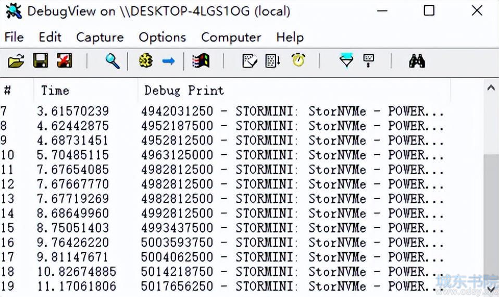This screenshot has height=297, width=499.
Task: Open filter settings funnel icon
Action: [x=346, y=60]
